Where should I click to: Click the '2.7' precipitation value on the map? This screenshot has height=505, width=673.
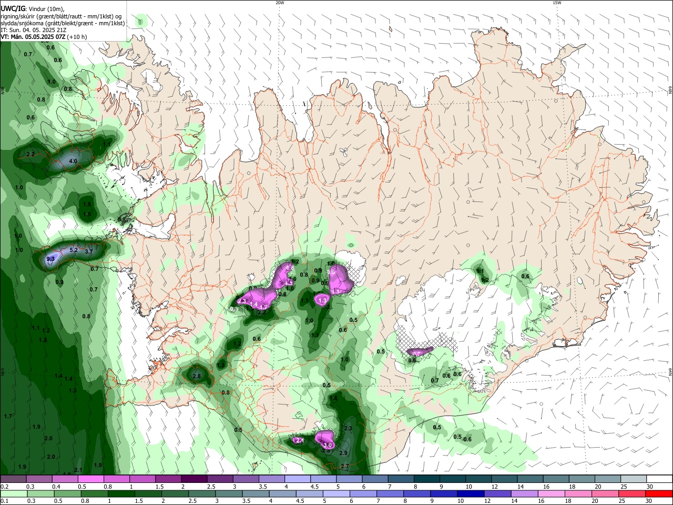point(345,467)
